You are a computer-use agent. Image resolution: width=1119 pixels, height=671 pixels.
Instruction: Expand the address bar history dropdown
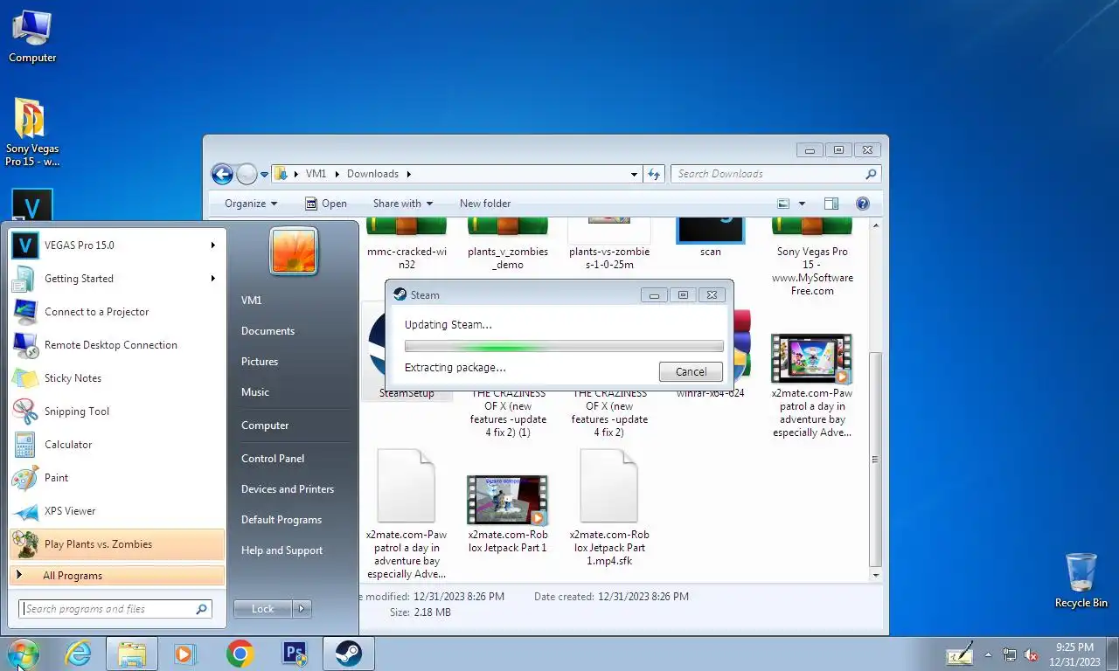point(635,174)
